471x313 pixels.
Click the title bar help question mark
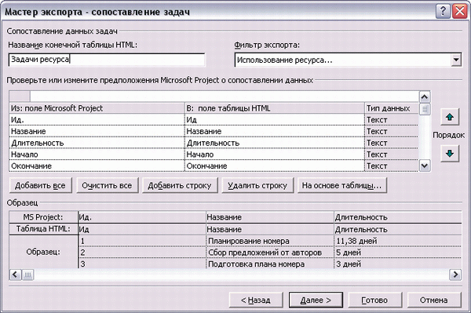click(443, 12)
